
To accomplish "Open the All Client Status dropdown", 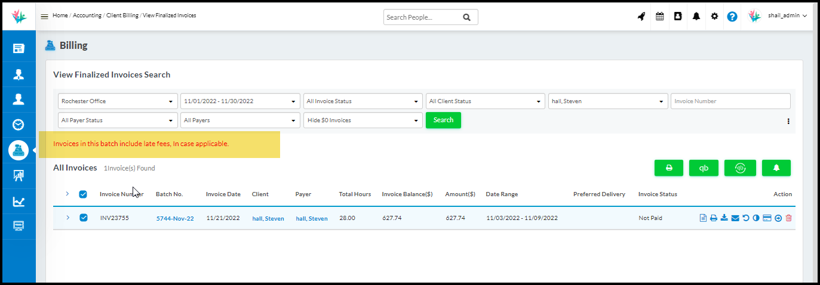I will tap(485, 101).
